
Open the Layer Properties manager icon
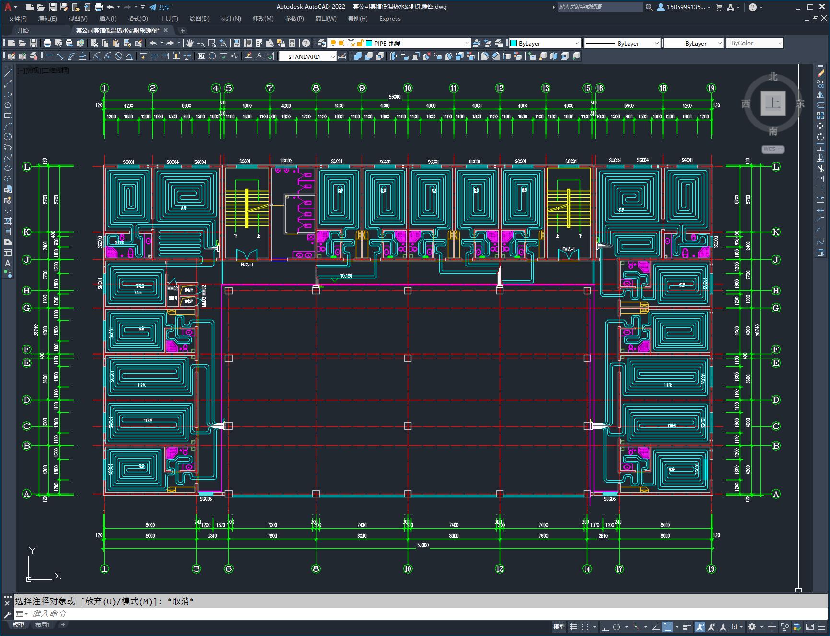pyautogui.click(x=322, y=43)
